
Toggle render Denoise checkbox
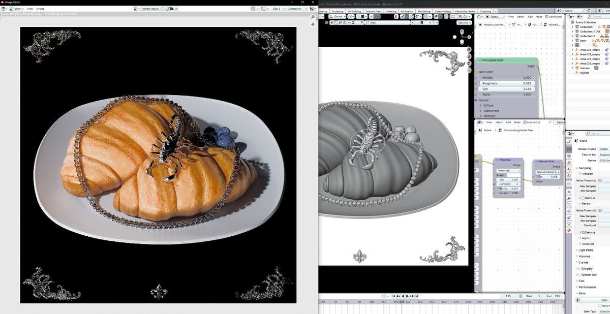[583, 232]
